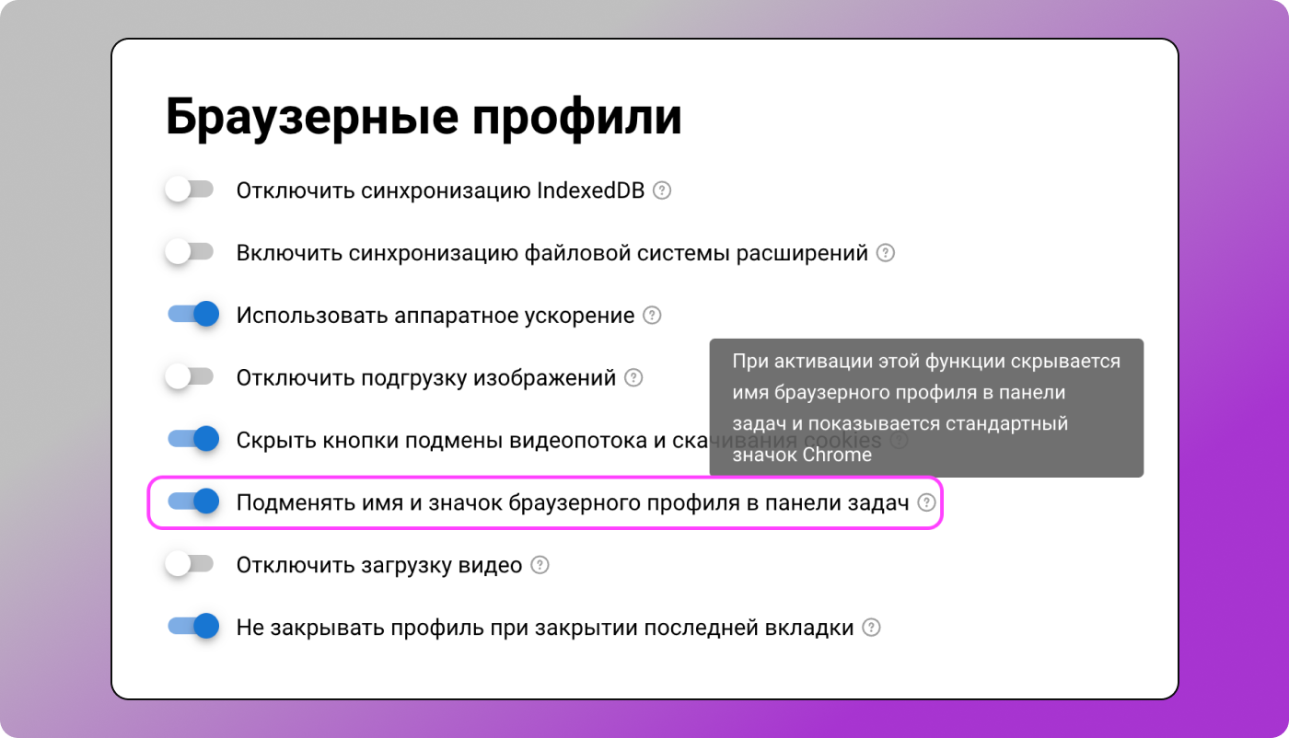This screenshot has height=738, width=1289.
Task: Click the help icon near extensions file system sync
Action: [887, 252]
